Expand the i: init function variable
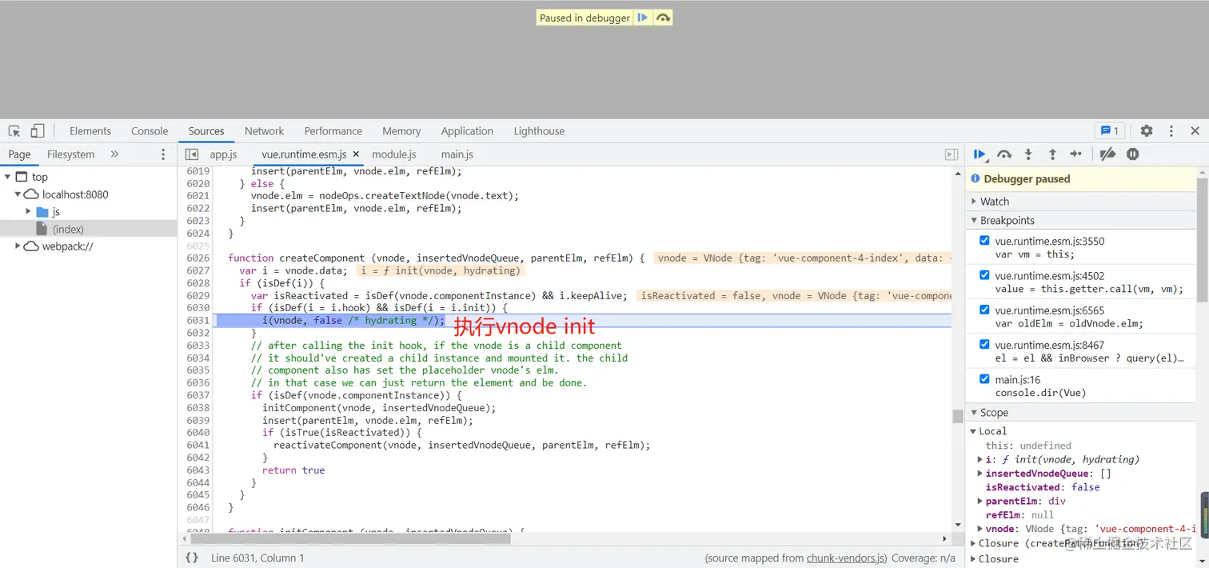 (x=980, y=459)
